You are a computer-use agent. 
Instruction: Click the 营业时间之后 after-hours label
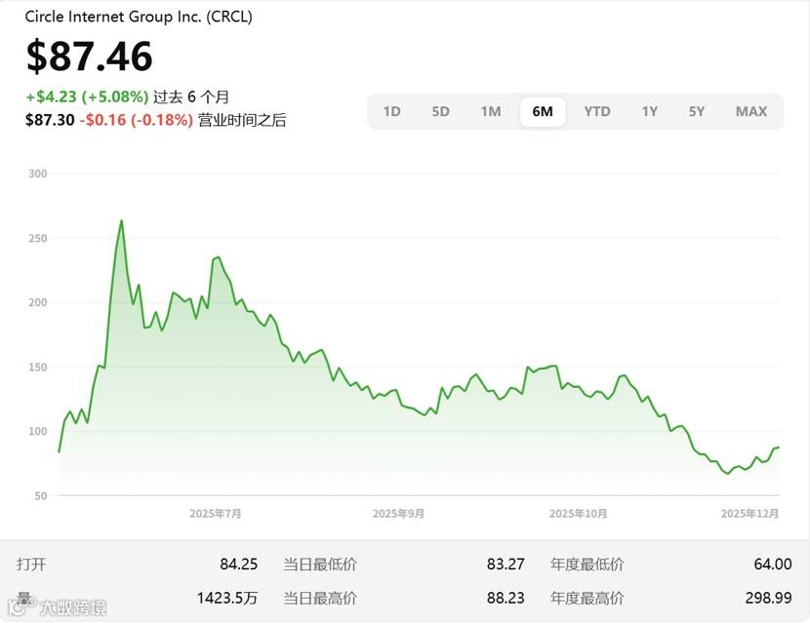(242, 120)
